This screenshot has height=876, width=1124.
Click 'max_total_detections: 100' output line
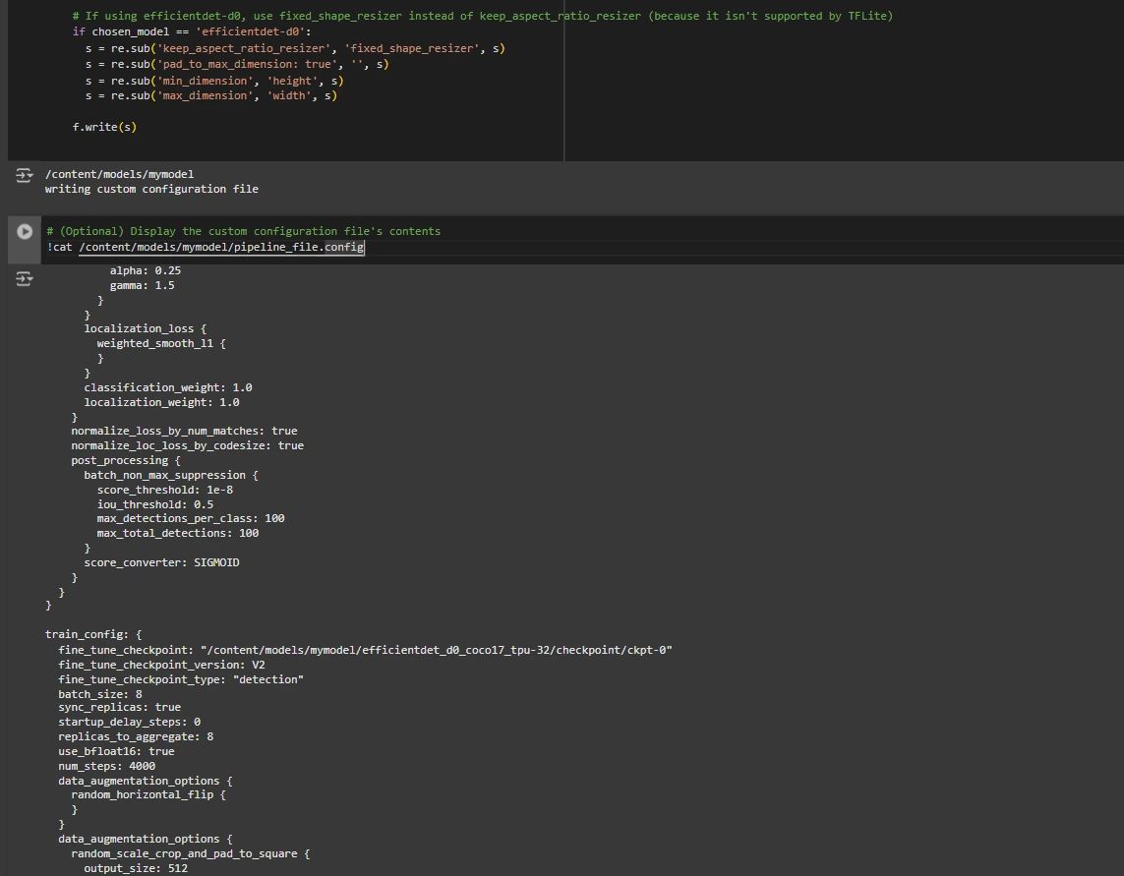(x=178, y=533)
